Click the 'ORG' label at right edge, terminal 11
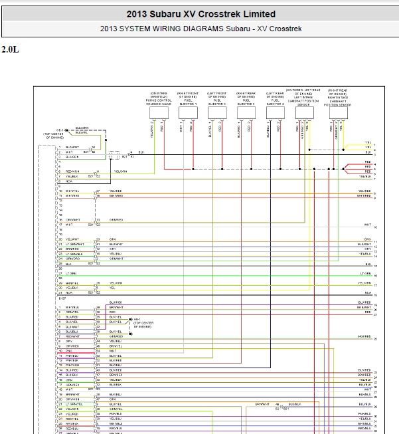Screen dimensions: 399x434 (368, 239)
